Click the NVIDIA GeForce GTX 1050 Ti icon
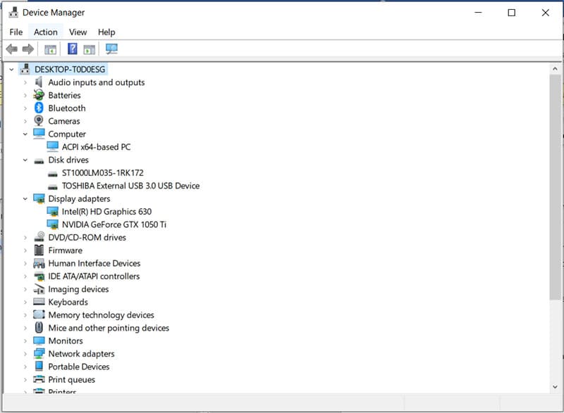The width and height of the screenshot is (564, 413). click(x=53, y=224)
